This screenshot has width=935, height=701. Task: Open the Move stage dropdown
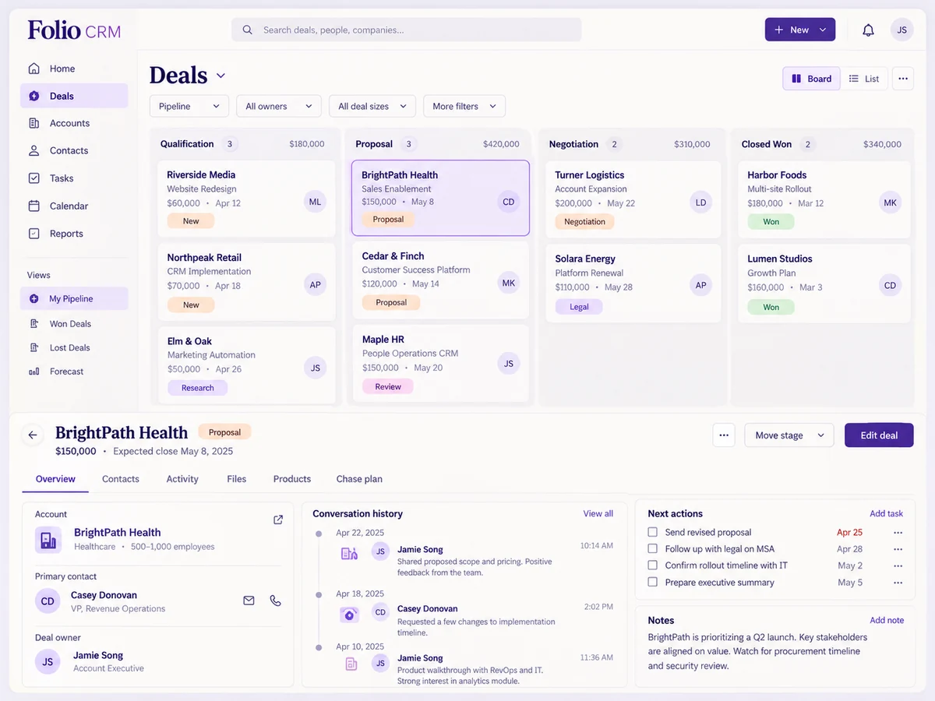pos(789,435)
